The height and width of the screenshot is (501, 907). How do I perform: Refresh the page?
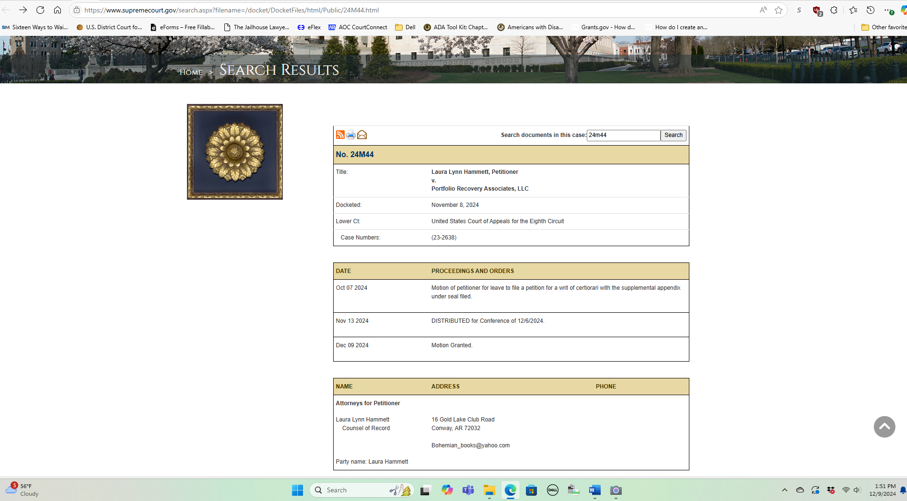[40, 10]
